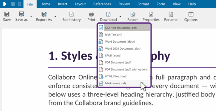Open the Review tab

124,4
